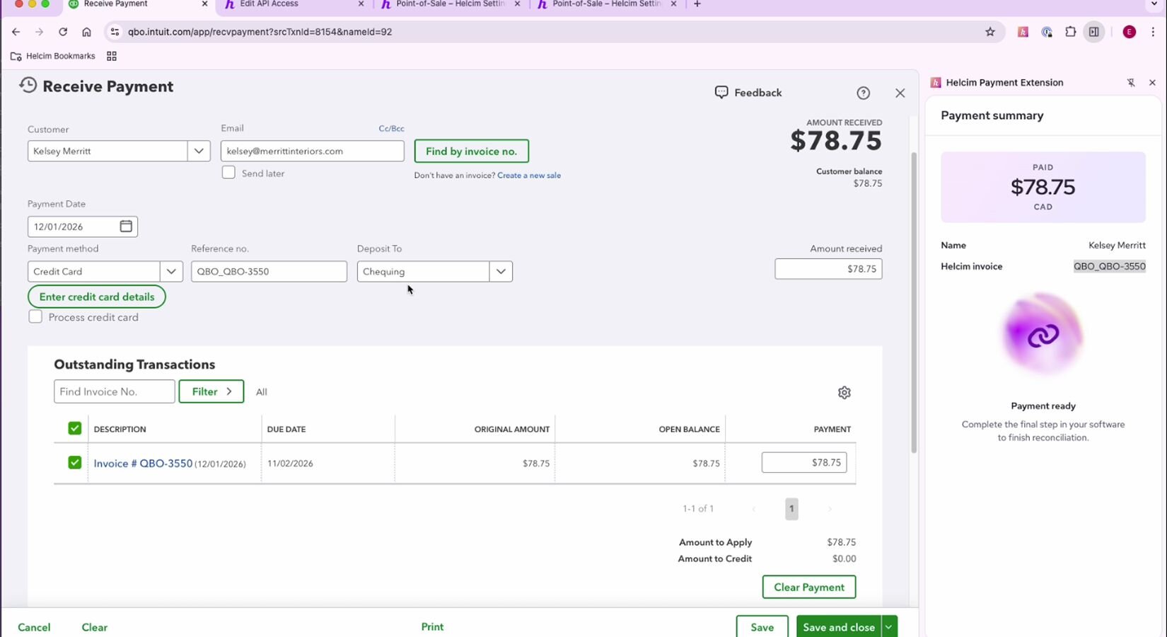Uncheck Invoice # QBO-3550 row checkbox

coord(74,463)
